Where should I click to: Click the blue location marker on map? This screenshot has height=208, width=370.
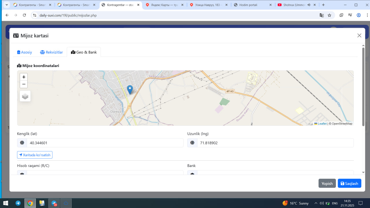(x=130, y=90)
